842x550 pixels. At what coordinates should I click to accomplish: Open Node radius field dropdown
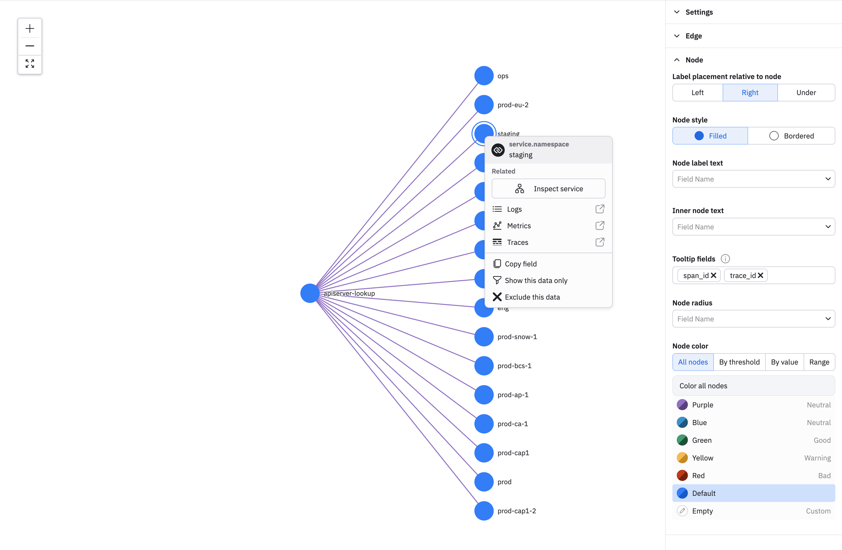coord(754,319)
